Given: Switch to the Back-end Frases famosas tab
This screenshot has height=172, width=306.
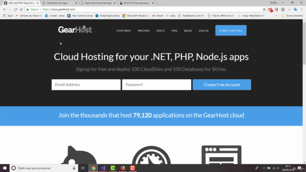Looking at the screenshot, I should click(x=98, y=3).
